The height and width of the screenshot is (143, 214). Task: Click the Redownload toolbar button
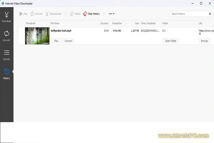coord(53,14)
